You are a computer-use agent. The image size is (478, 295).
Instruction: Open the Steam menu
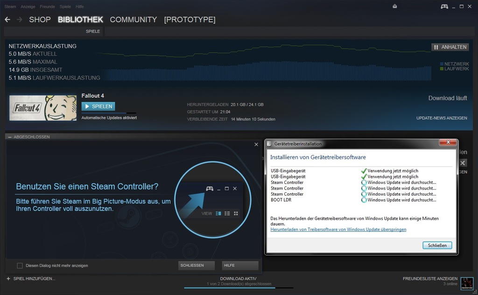[x=10, y=7]
